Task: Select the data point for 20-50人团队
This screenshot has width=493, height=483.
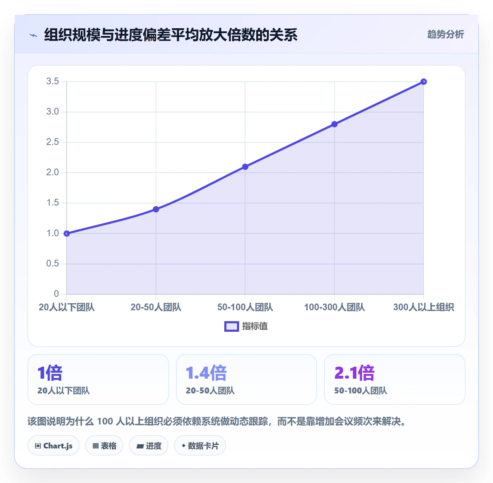Action: click(x=156, y=209)
